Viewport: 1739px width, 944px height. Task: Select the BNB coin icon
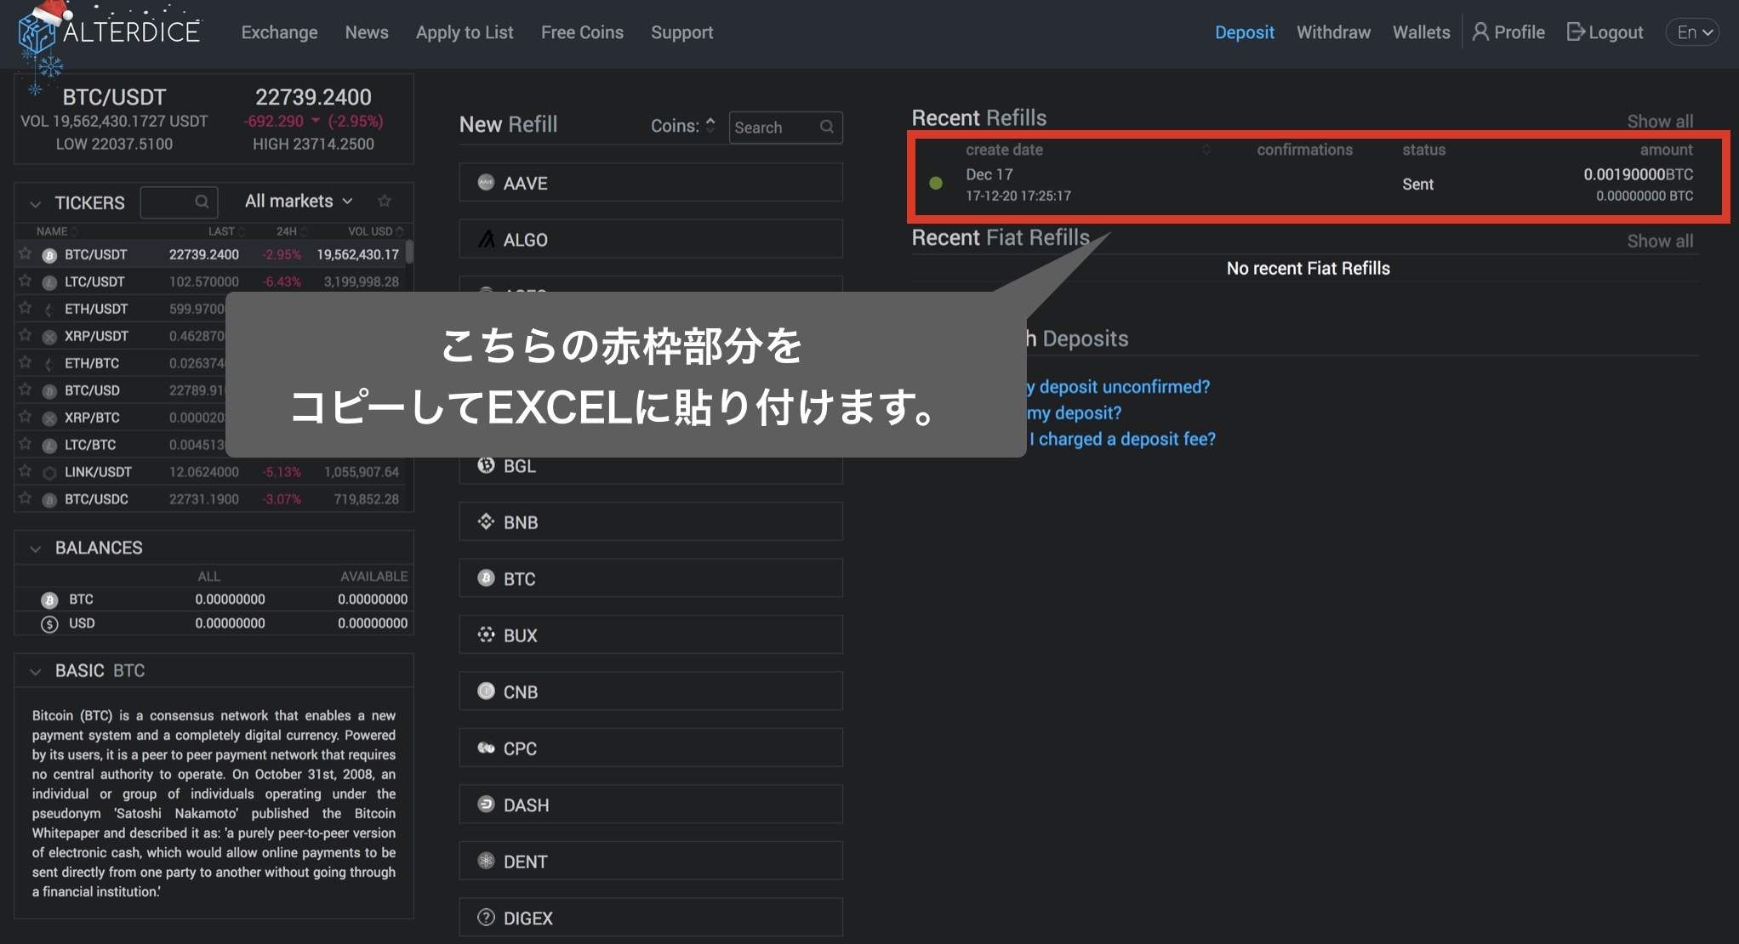[486, 521]
